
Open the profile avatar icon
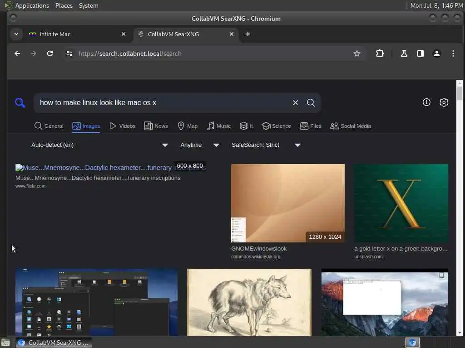tap(436, 53)
